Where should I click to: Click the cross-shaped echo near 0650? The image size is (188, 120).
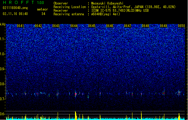pos(179,93)
